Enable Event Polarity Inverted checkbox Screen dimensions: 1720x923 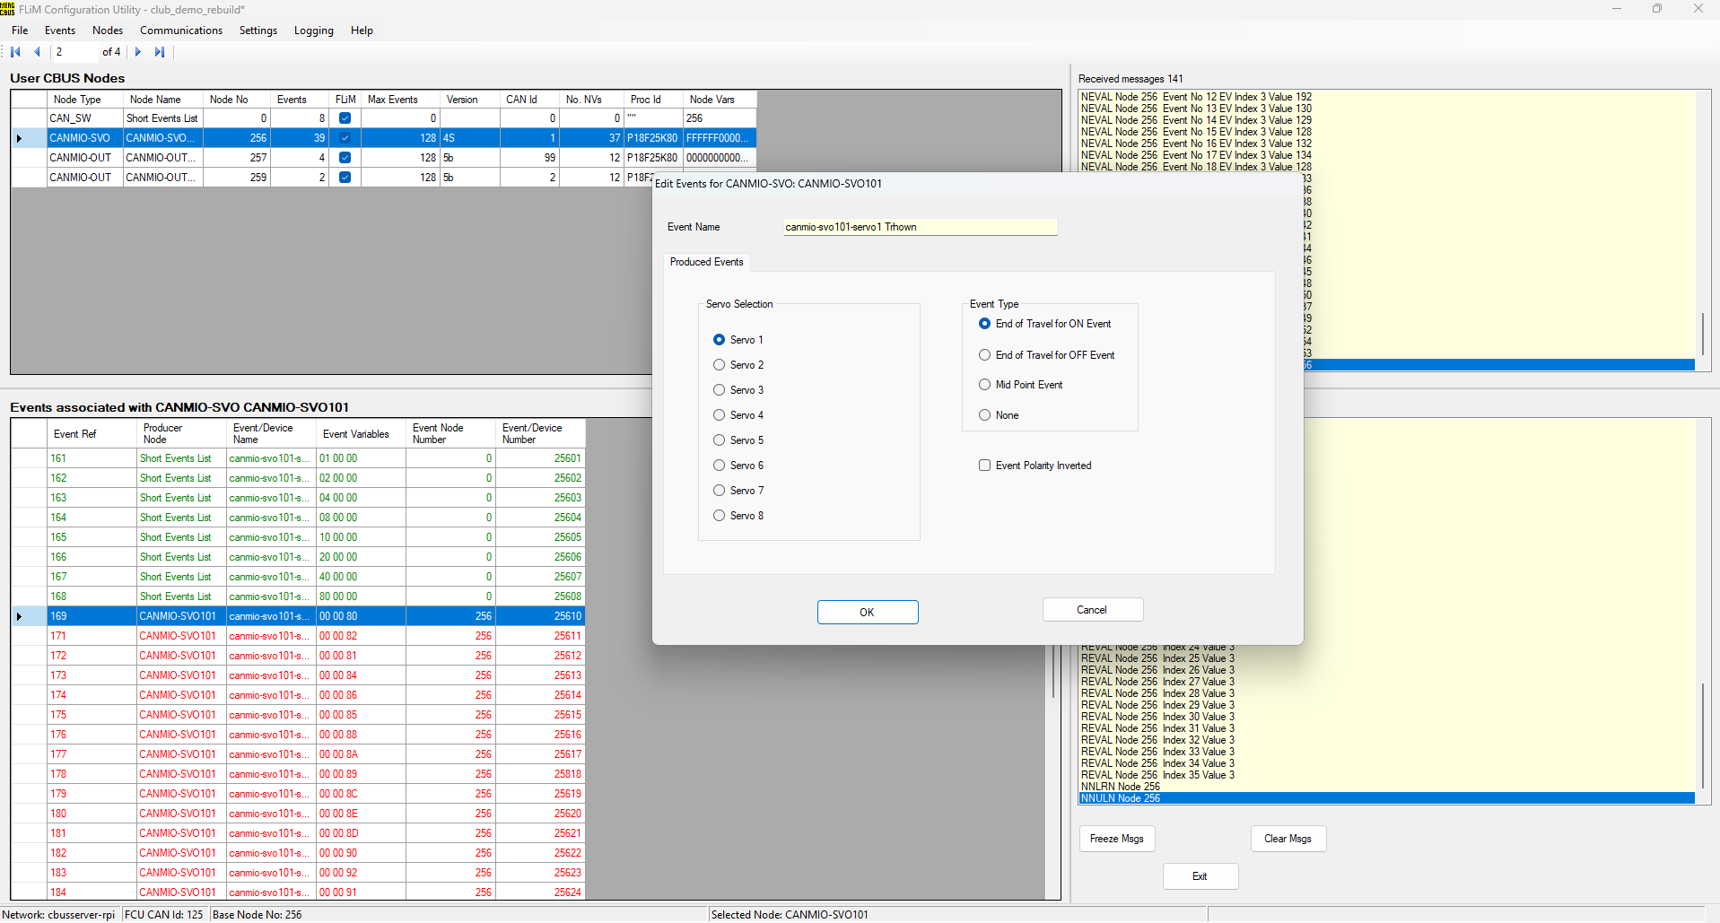pyautogui.click(x=984, y=466)
